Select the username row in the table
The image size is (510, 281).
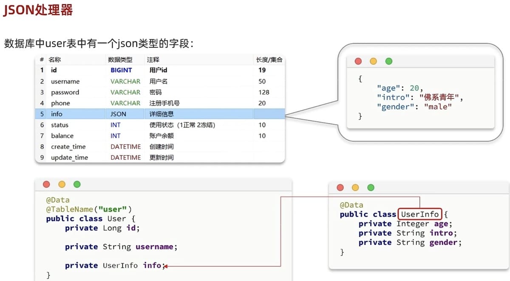pos(160,81)
